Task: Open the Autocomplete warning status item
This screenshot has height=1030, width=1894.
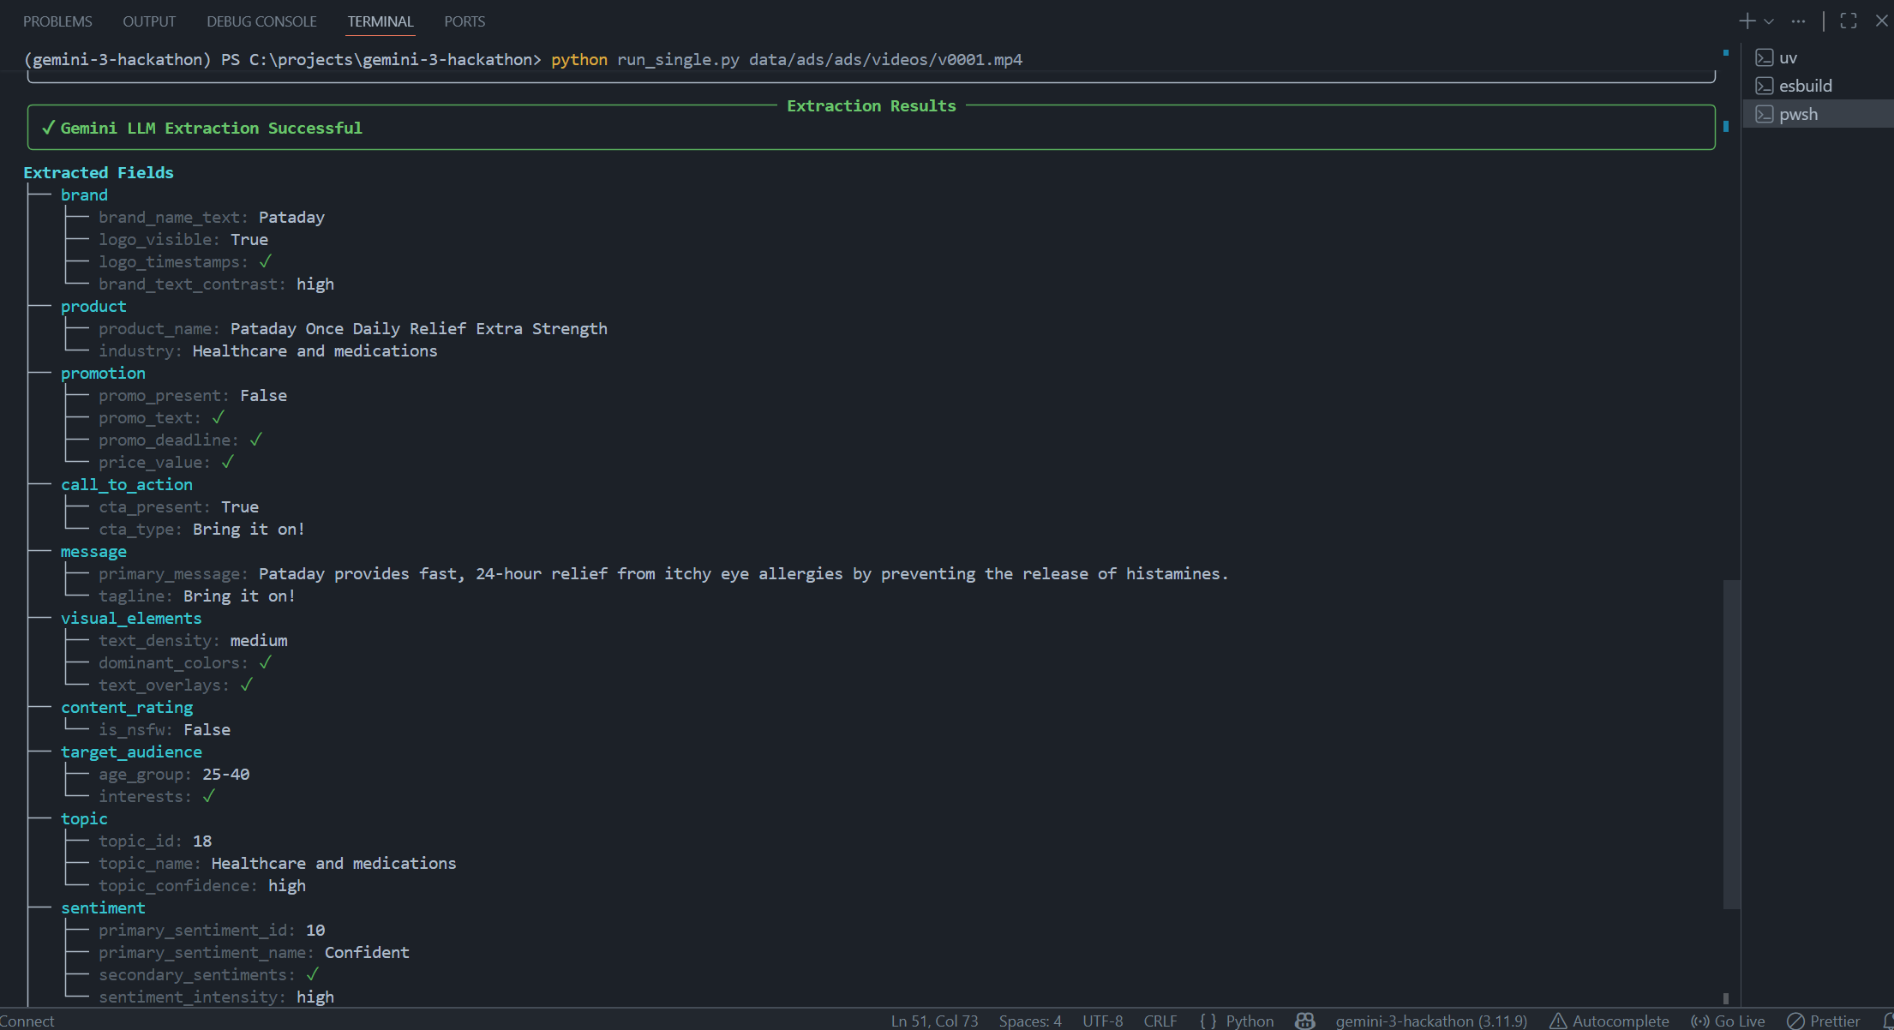Action: pyautogui.click(x=1609, y=1021)
